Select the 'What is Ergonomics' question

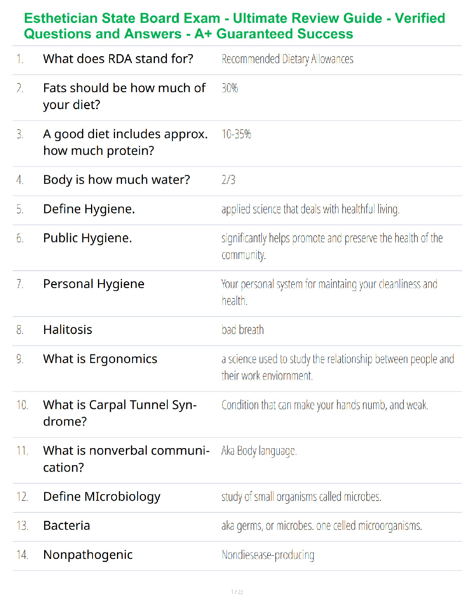point(100,359)
